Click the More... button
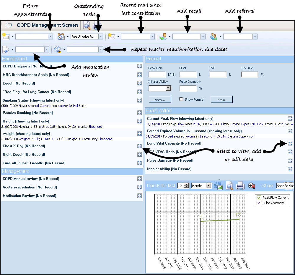 coord(160,100)
